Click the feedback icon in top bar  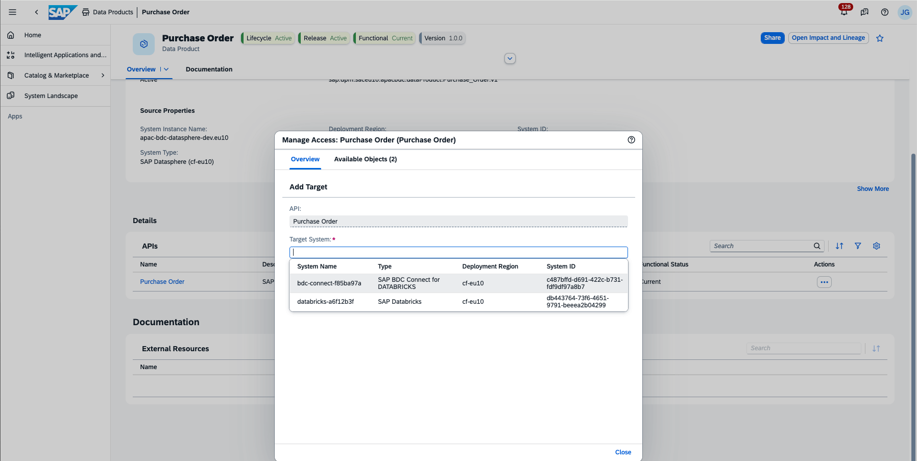click(x=864, y=12)
